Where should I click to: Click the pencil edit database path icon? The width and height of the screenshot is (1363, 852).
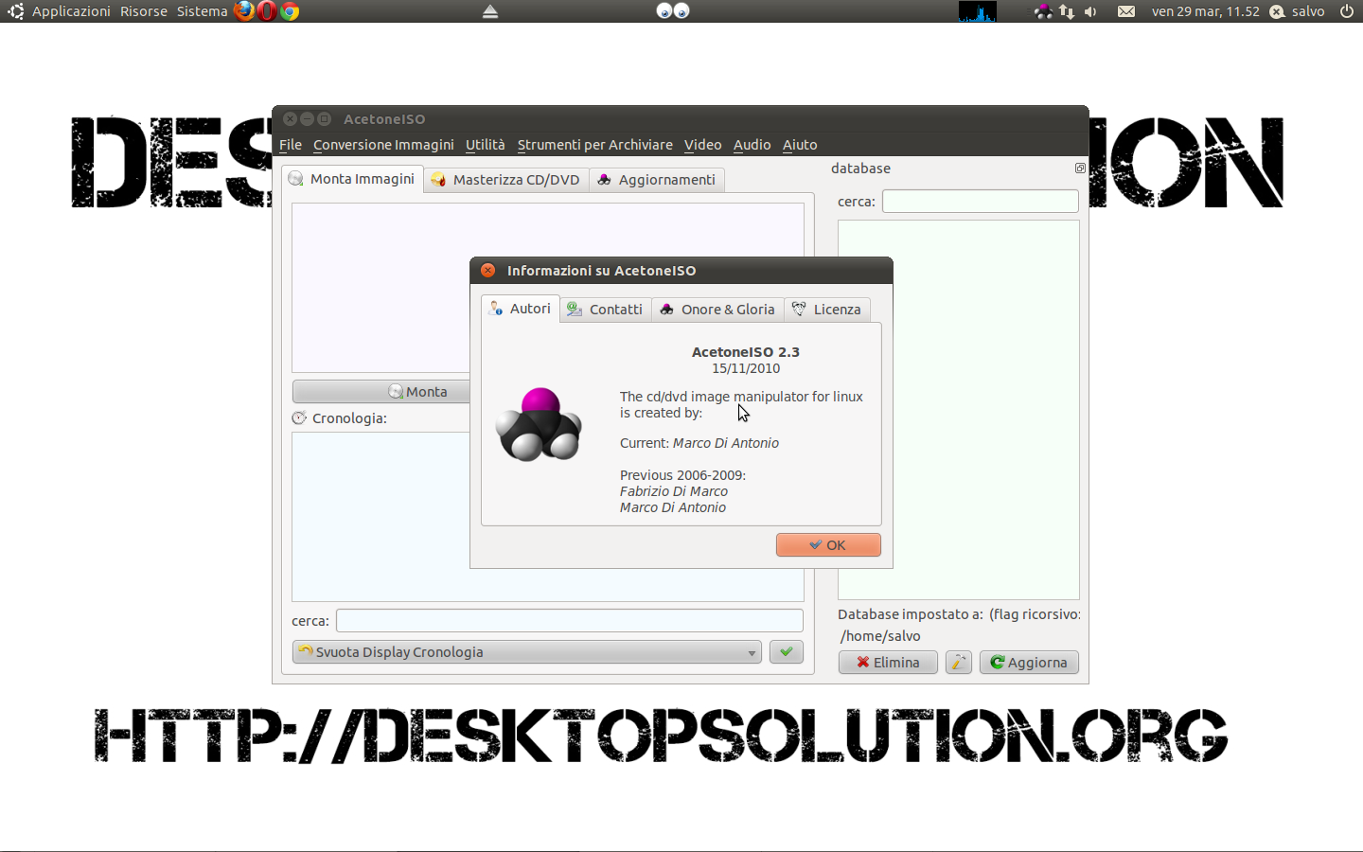pos(958,663)
